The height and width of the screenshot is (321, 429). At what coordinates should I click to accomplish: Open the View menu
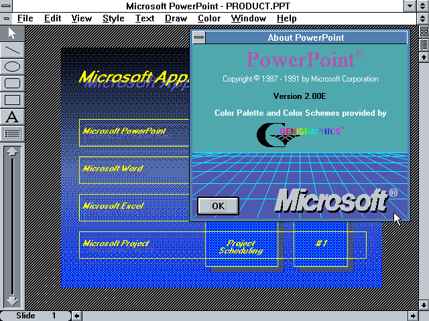(82, 18)
